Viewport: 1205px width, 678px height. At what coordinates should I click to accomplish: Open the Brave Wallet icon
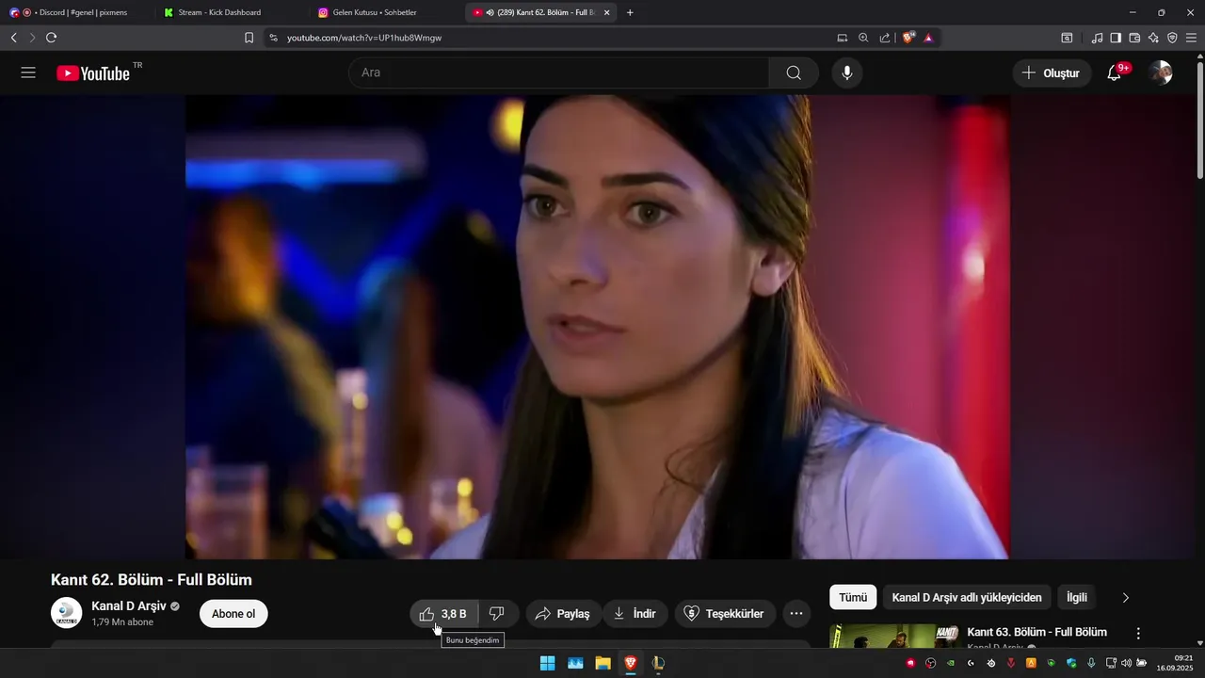tap(1134, 38)
